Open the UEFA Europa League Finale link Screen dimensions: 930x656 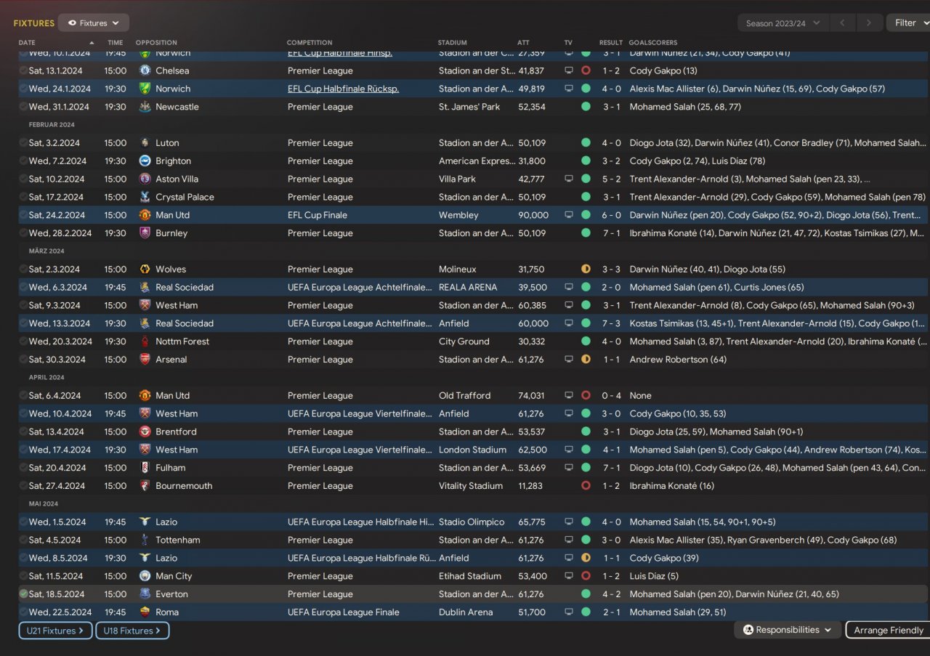344,612
